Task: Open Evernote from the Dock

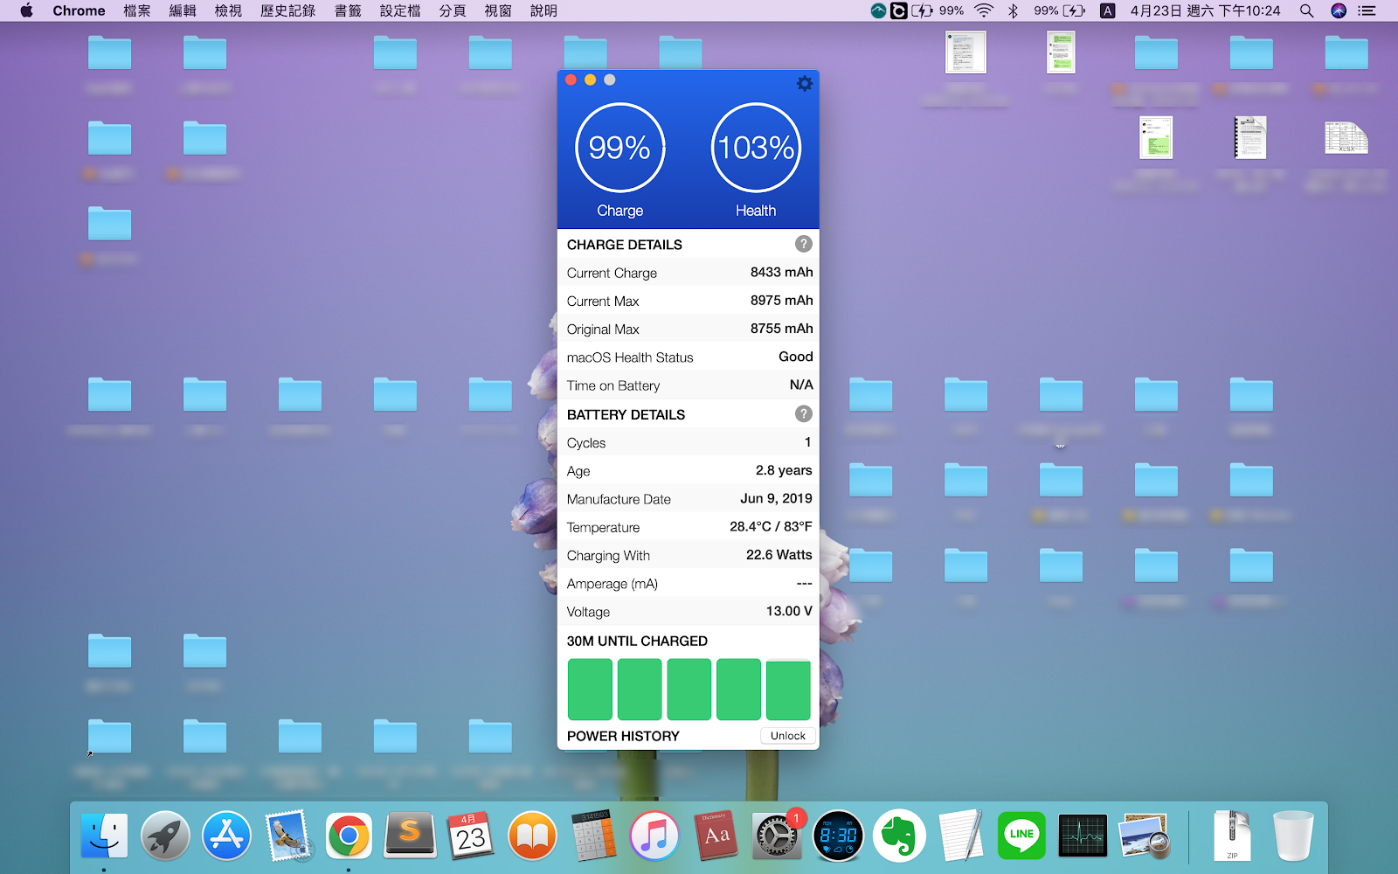Action: 899,836
